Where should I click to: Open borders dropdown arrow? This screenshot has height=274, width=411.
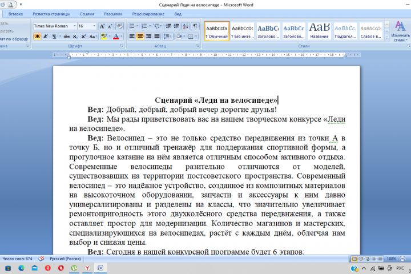coord(196,37)
